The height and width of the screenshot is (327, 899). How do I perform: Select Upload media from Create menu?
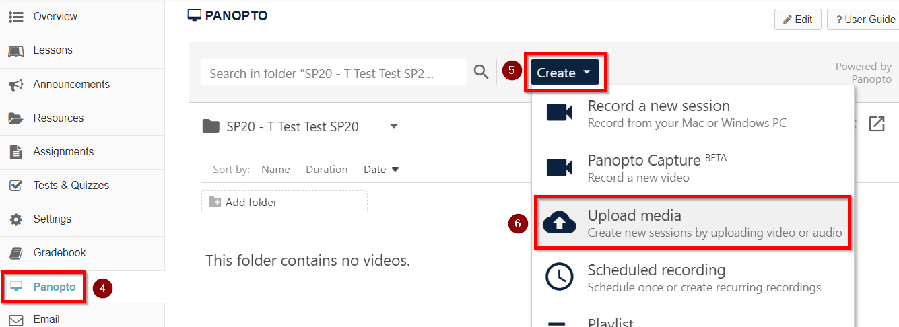point(693,223)
